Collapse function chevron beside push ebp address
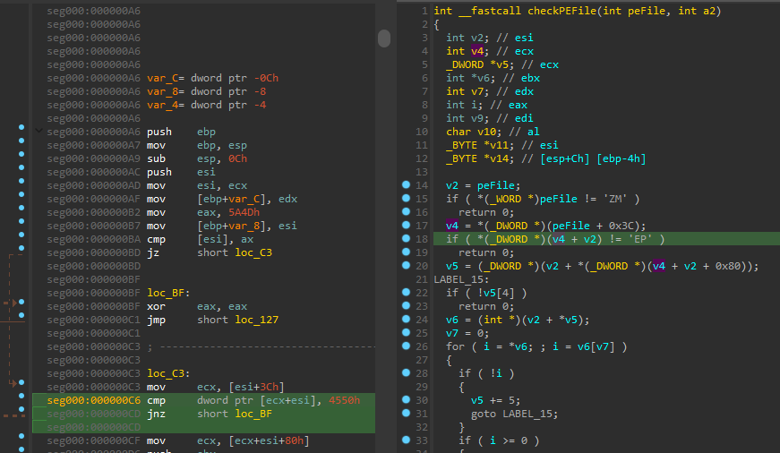Viewport: 780px width, 453px height. [x=39, y=132]
